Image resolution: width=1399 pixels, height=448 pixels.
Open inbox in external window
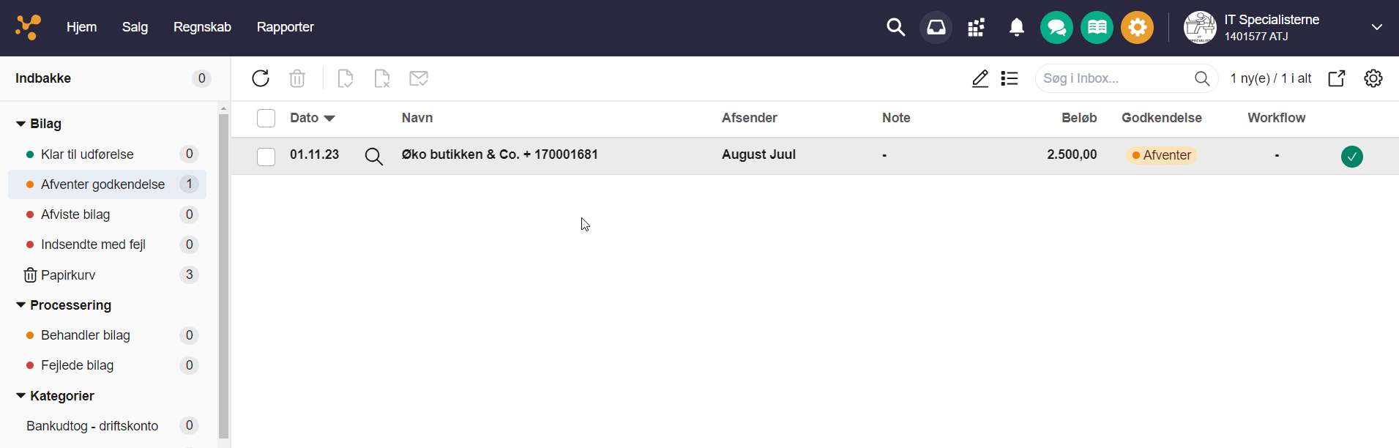pos(1336,78)
